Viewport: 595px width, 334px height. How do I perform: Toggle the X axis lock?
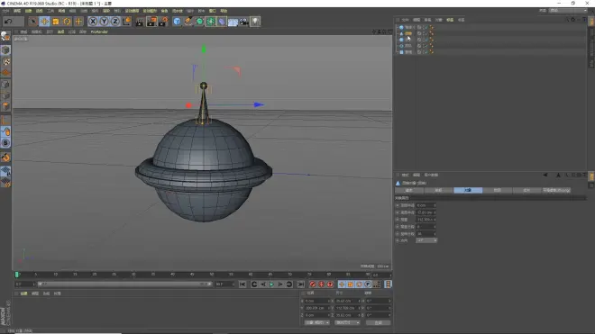(x=93, y=22)
